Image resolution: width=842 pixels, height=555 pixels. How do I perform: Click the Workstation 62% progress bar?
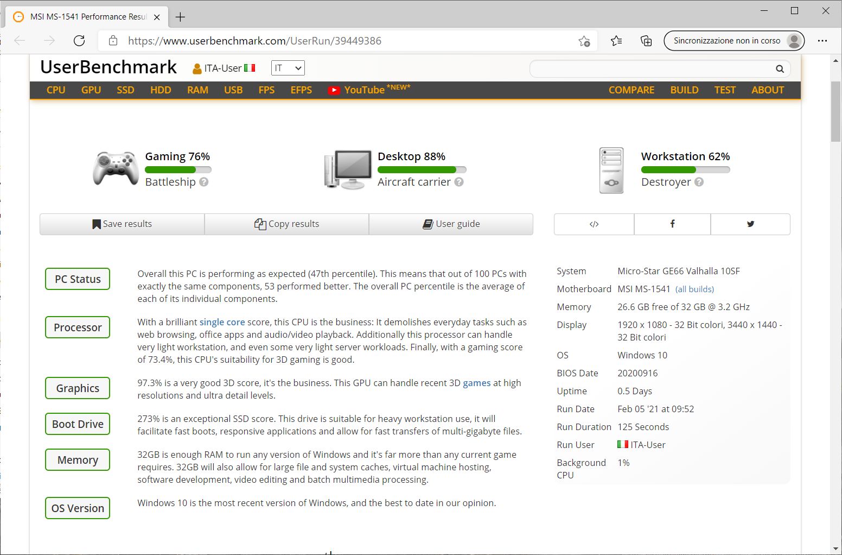[x=686, y=170]
